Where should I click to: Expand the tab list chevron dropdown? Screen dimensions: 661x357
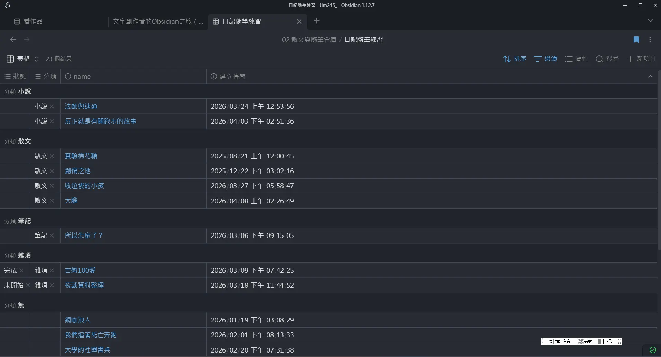[650, 21]
